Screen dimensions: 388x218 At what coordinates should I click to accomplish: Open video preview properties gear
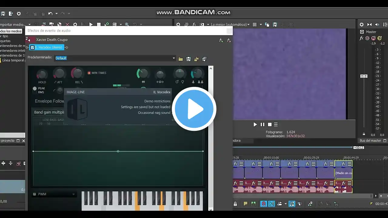coord(178,25)
